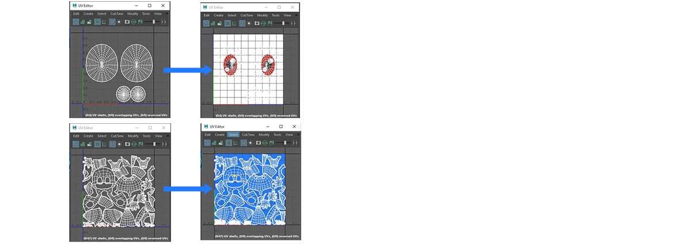This screenshot has width=691, height=246.
Task: Toggle grid icon in top-left UV Editor toolbar
Action: 112,22
